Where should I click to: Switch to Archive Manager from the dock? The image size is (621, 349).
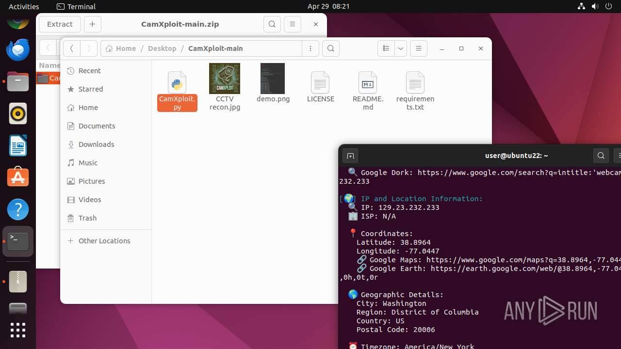point(18,281)
